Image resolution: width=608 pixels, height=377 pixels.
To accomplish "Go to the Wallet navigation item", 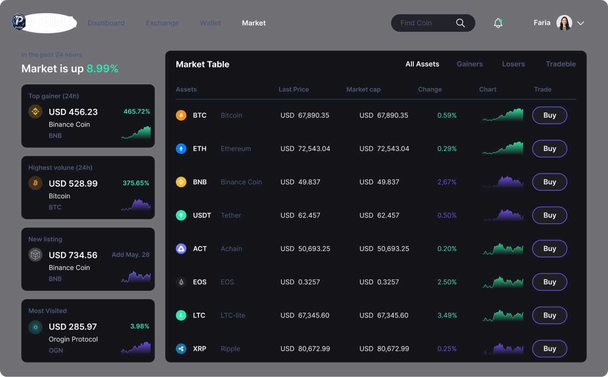I will pos(210,23).
